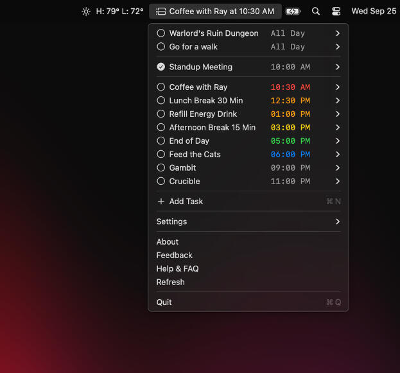Expand the Lunch Break 30 Min chevron
400x373 pixels.
[338, 101]
